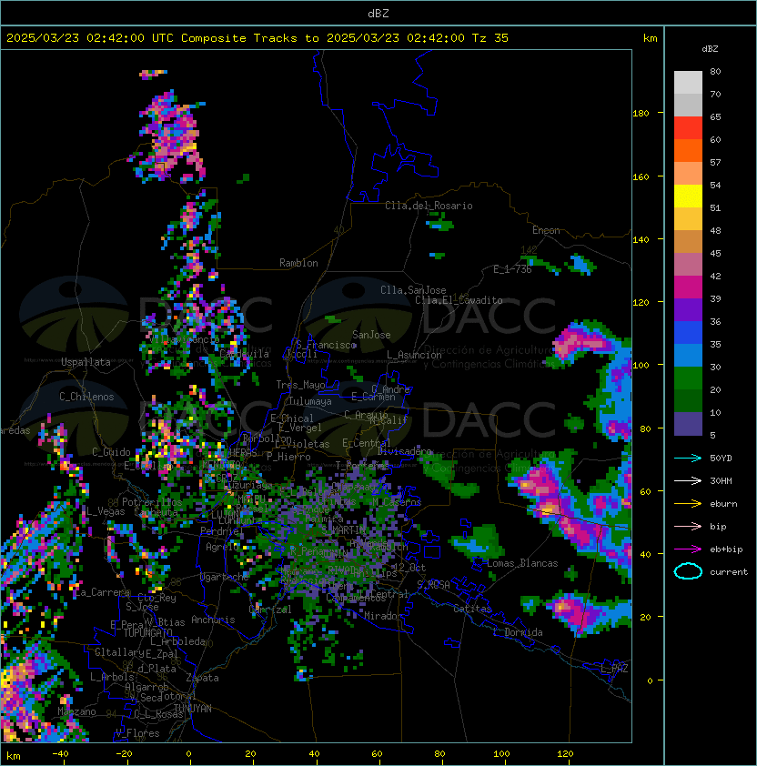Click the 'L_PAZ' place label

click(614, 669)
